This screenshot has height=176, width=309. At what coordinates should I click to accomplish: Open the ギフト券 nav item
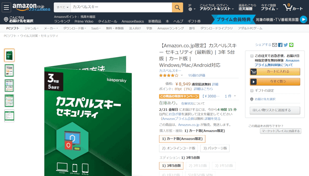pyautogui.click(x=194, y=21)
